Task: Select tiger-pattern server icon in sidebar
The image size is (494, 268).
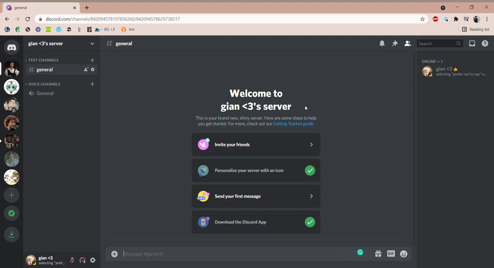Action: [x=12, y=177]
